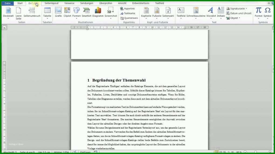Click the 80 % zoom level

[239, 152]
